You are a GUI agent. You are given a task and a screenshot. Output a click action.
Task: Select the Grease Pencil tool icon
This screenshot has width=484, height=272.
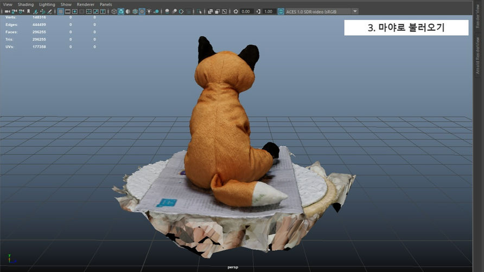(x=49, y=11)
